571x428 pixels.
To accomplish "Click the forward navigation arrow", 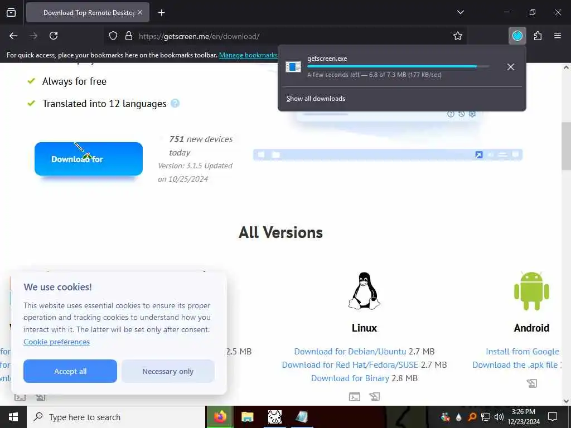I will [x=33, y=36].
